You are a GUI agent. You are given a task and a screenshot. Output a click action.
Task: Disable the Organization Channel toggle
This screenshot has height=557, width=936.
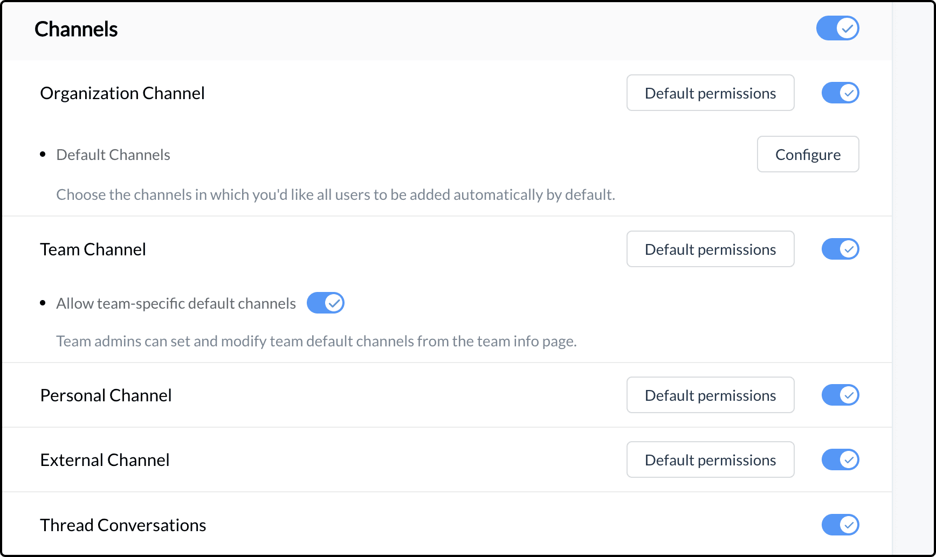(x=840, y=93)
